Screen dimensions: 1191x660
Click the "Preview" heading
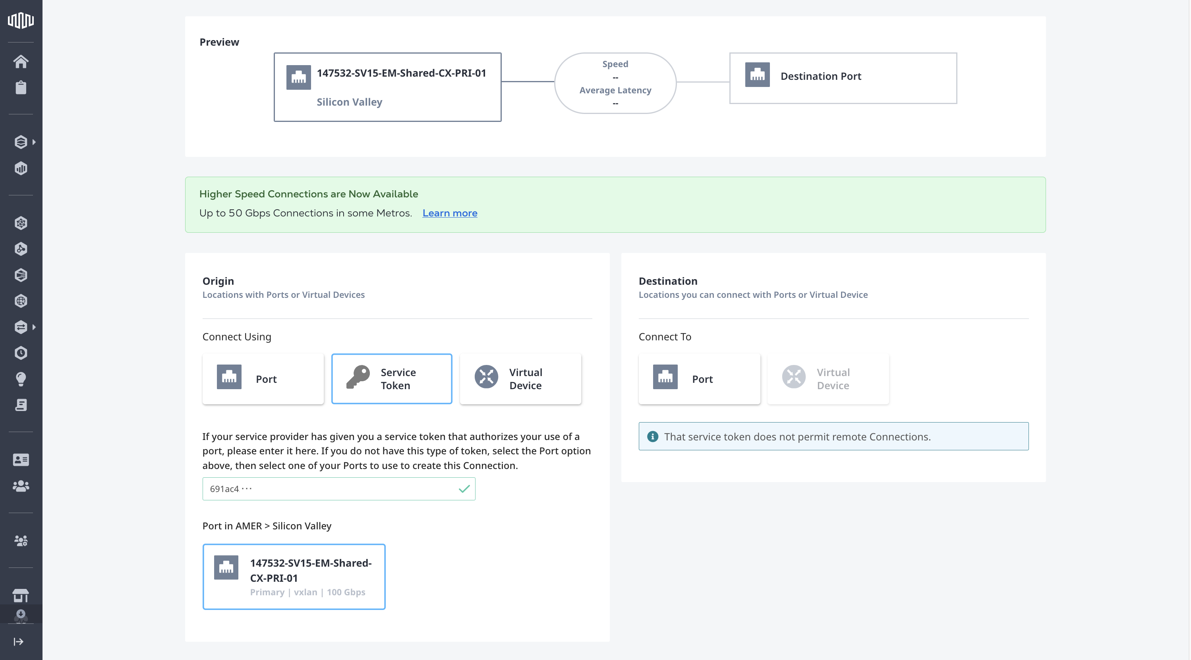(219, 42)
